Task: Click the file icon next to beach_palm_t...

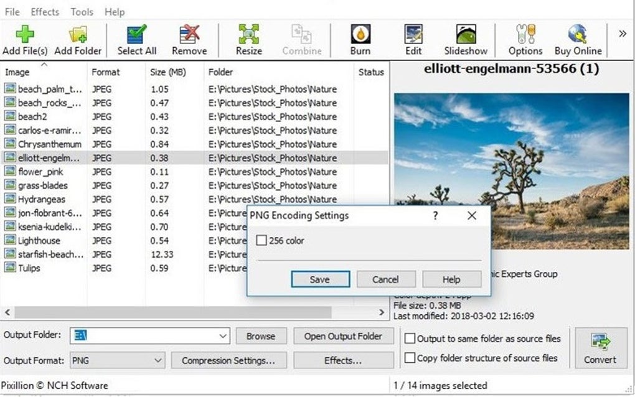Action: click(10, 88)
